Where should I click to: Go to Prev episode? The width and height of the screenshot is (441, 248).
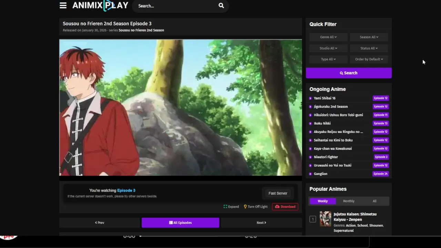[100, 223]
